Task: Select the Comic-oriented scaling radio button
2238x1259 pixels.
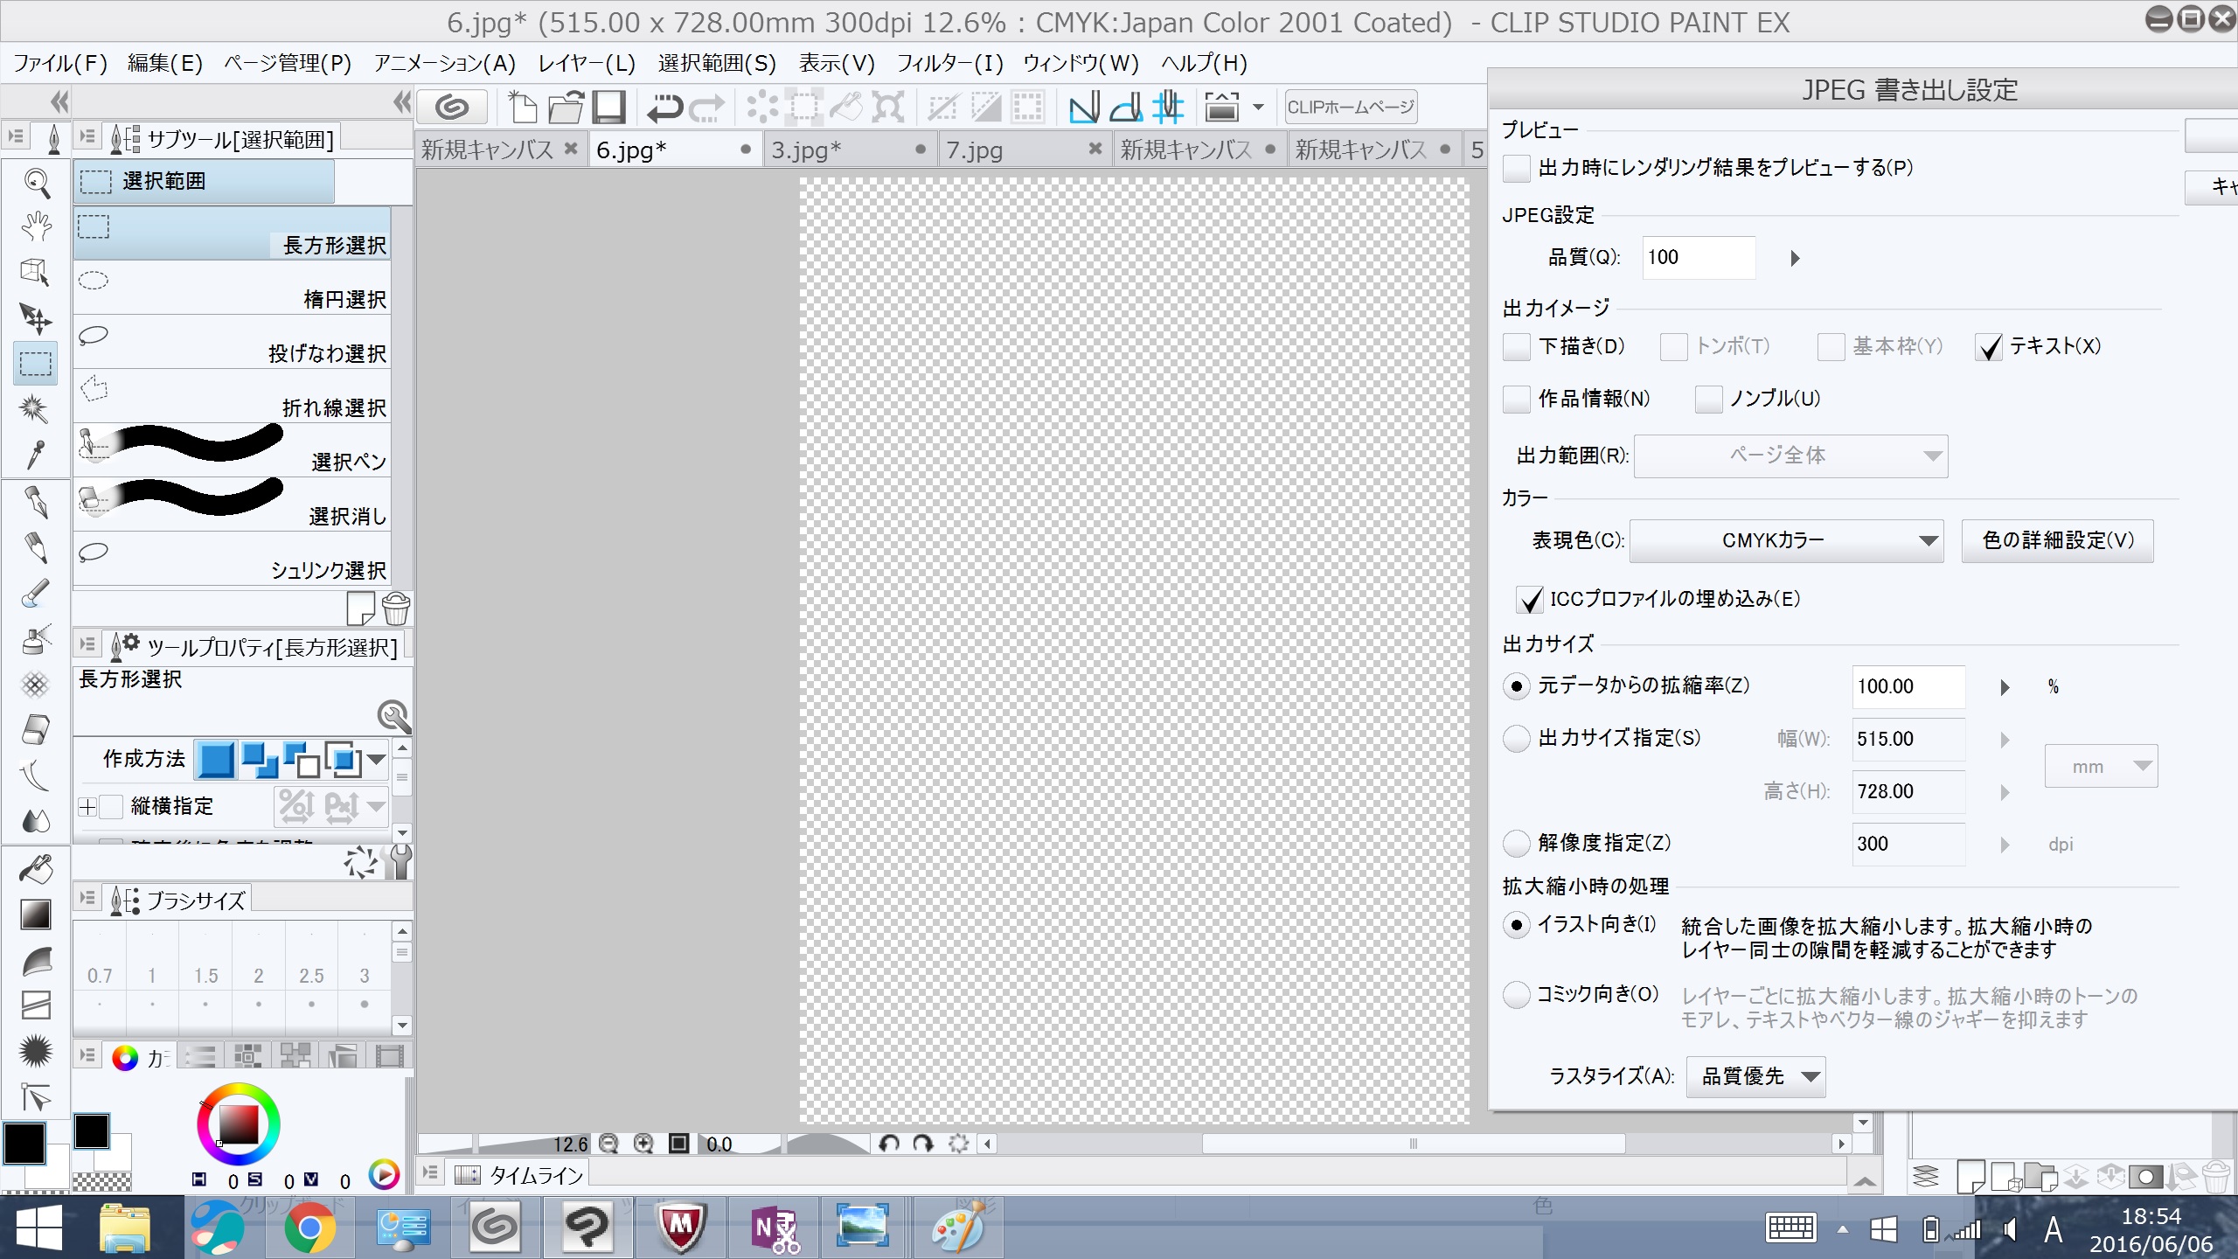Action: pyautogui.click(x=1516, y=994)
